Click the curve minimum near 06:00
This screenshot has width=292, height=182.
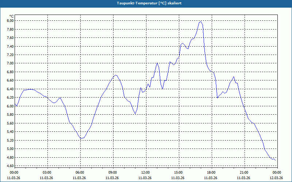[81, 138]
